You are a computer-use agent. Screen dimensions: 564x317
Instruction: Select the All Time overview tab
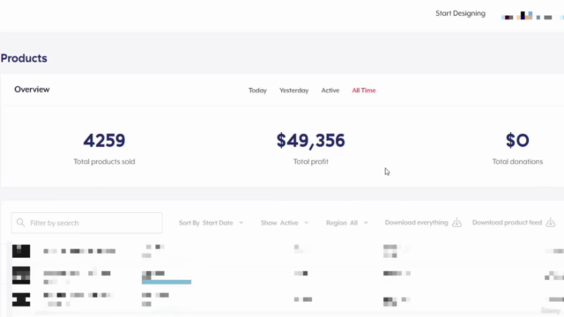tap(364, 90)
